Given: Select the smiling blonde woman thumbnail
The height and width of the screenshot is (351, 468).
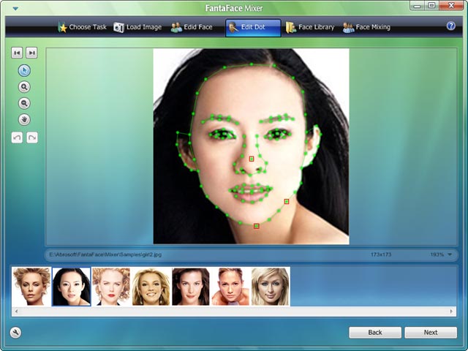Looking at the screenshot, I should 151,287.
